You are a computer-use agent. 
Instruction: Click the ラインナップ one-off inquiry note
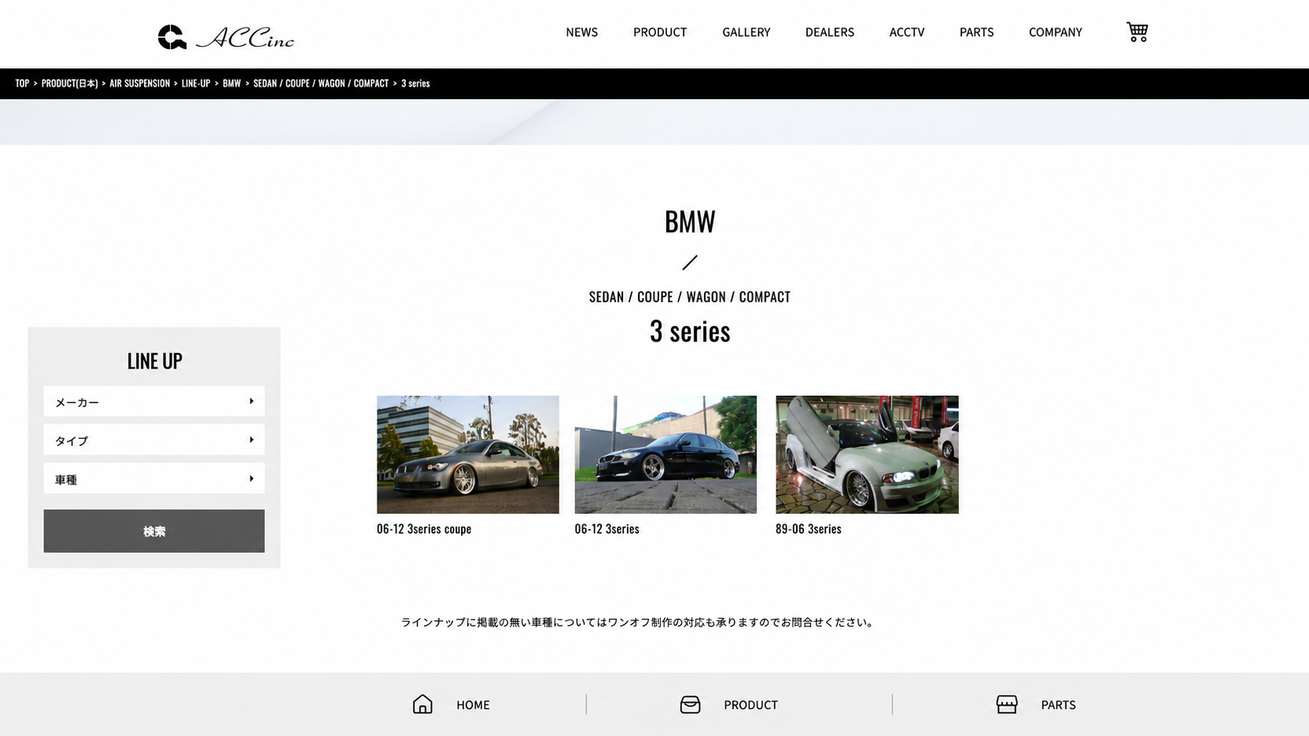[x=638, y=623]
